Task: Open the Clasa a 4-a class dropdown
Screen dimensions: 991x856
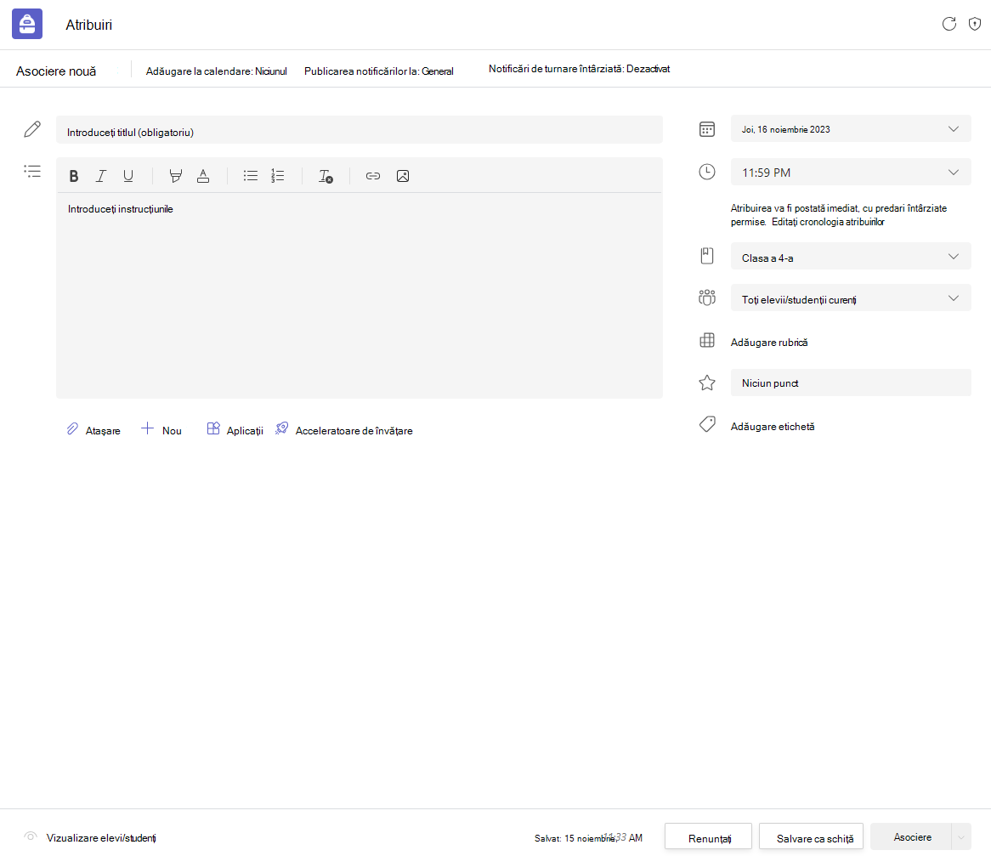Action: (x=851, y=258)
